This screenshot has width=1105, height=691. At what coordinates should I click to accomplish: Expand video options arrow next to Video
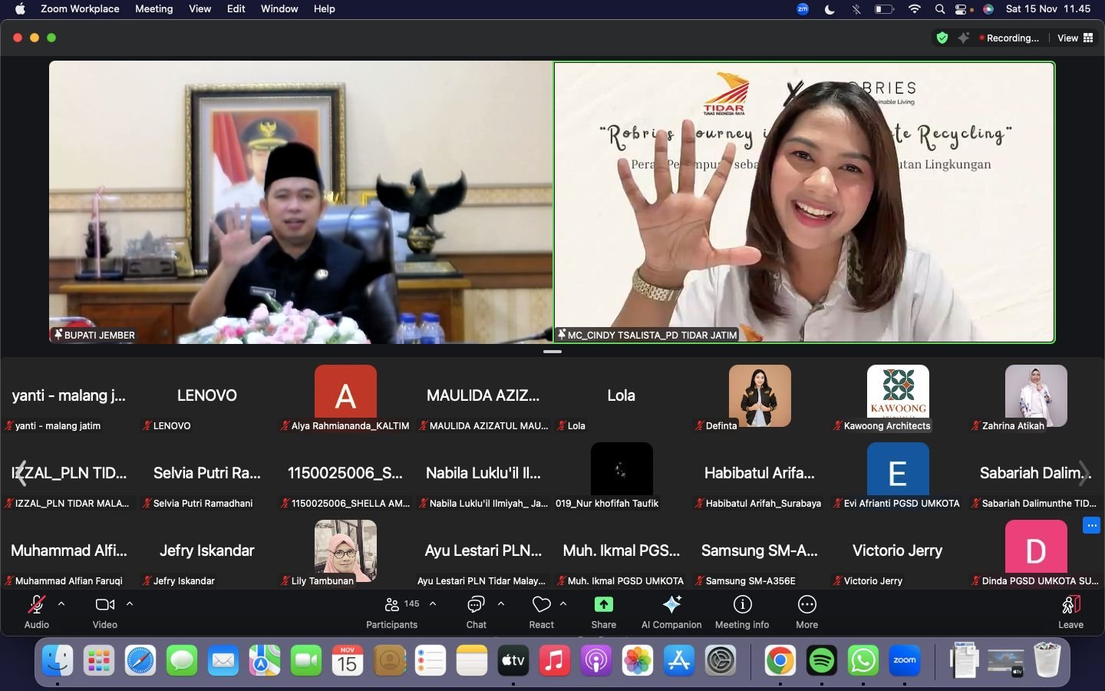pos(130,603)
